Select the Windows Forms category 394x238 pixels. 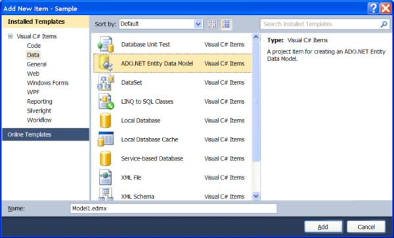click(x=48, y=83)
